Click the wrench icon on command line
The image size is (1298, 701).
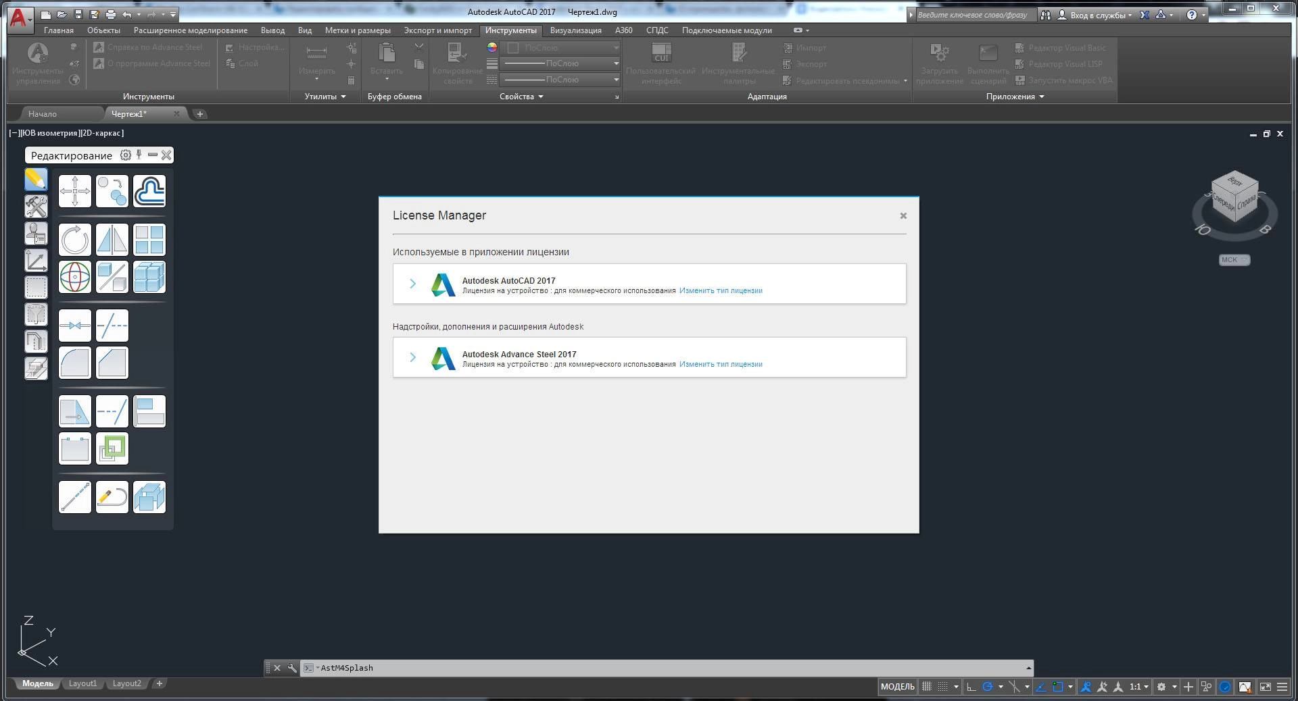click(x=292, y=668)
